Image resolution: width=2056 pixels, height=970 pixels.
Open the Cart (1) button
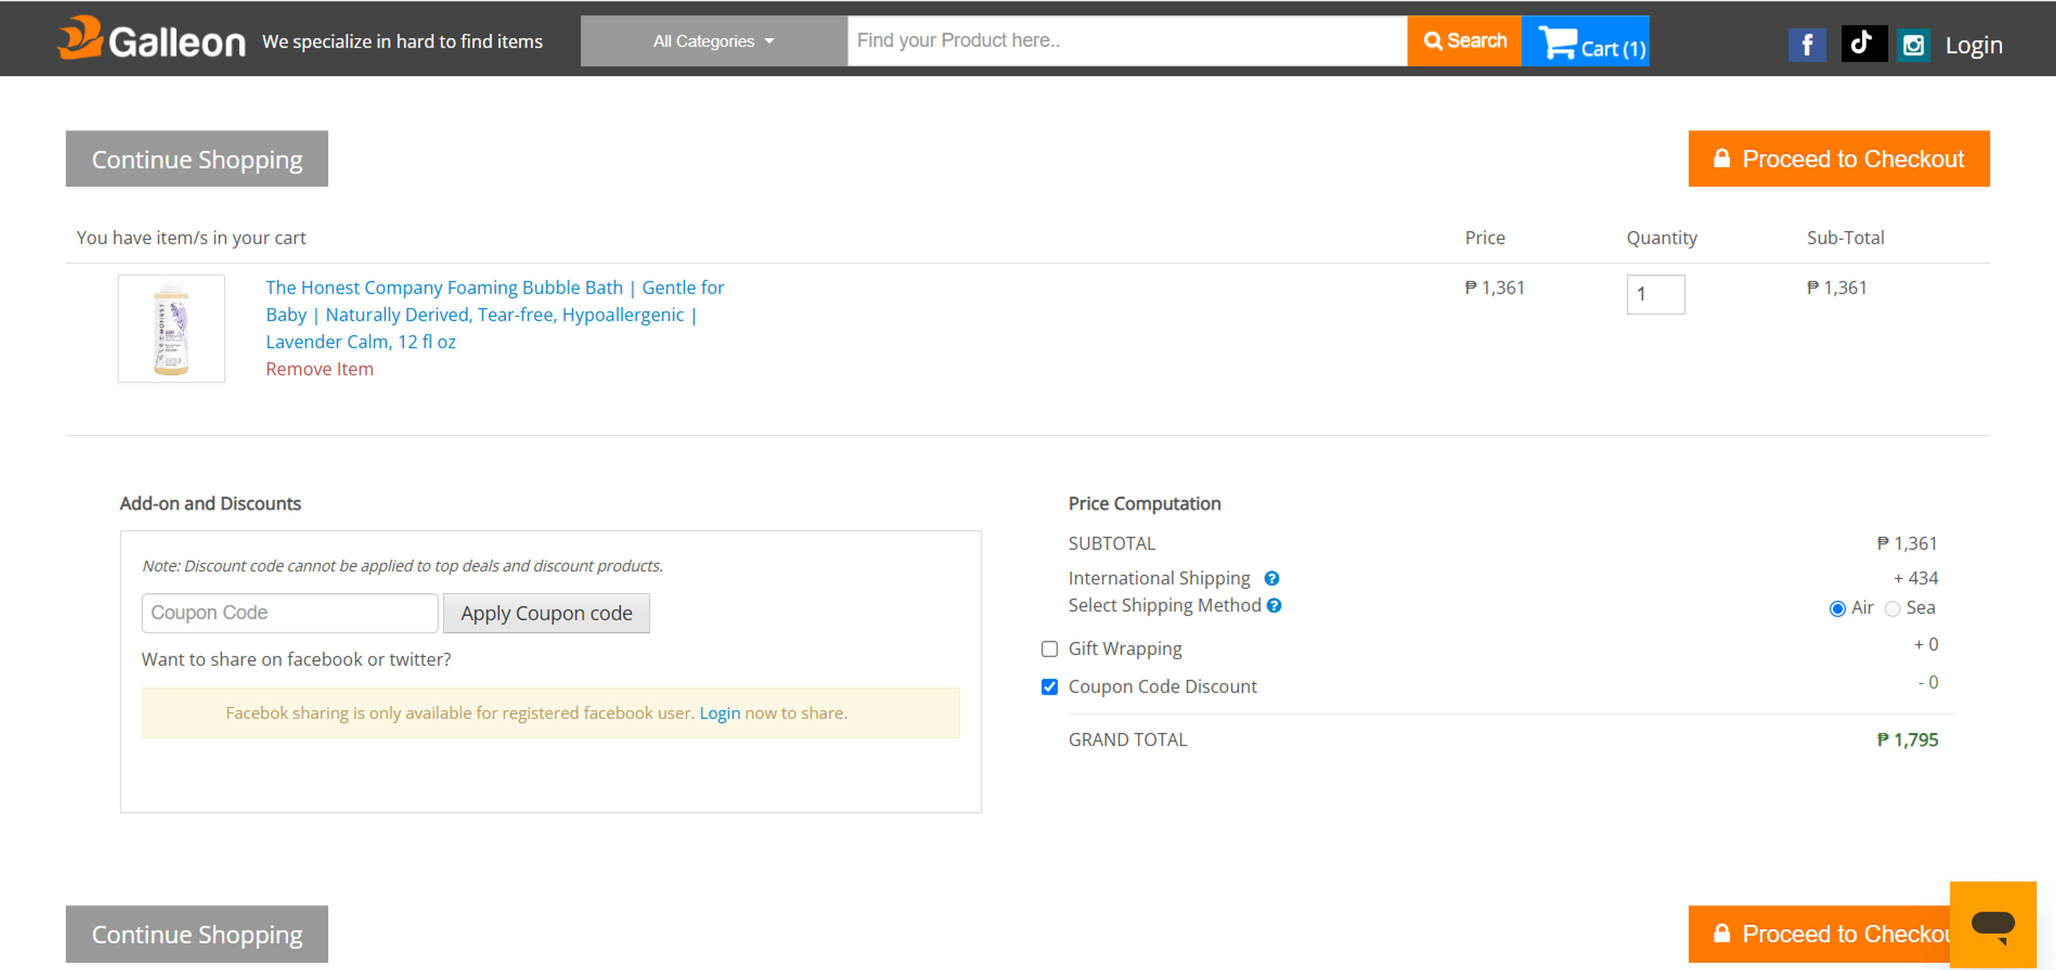(x=1585, y=41)
